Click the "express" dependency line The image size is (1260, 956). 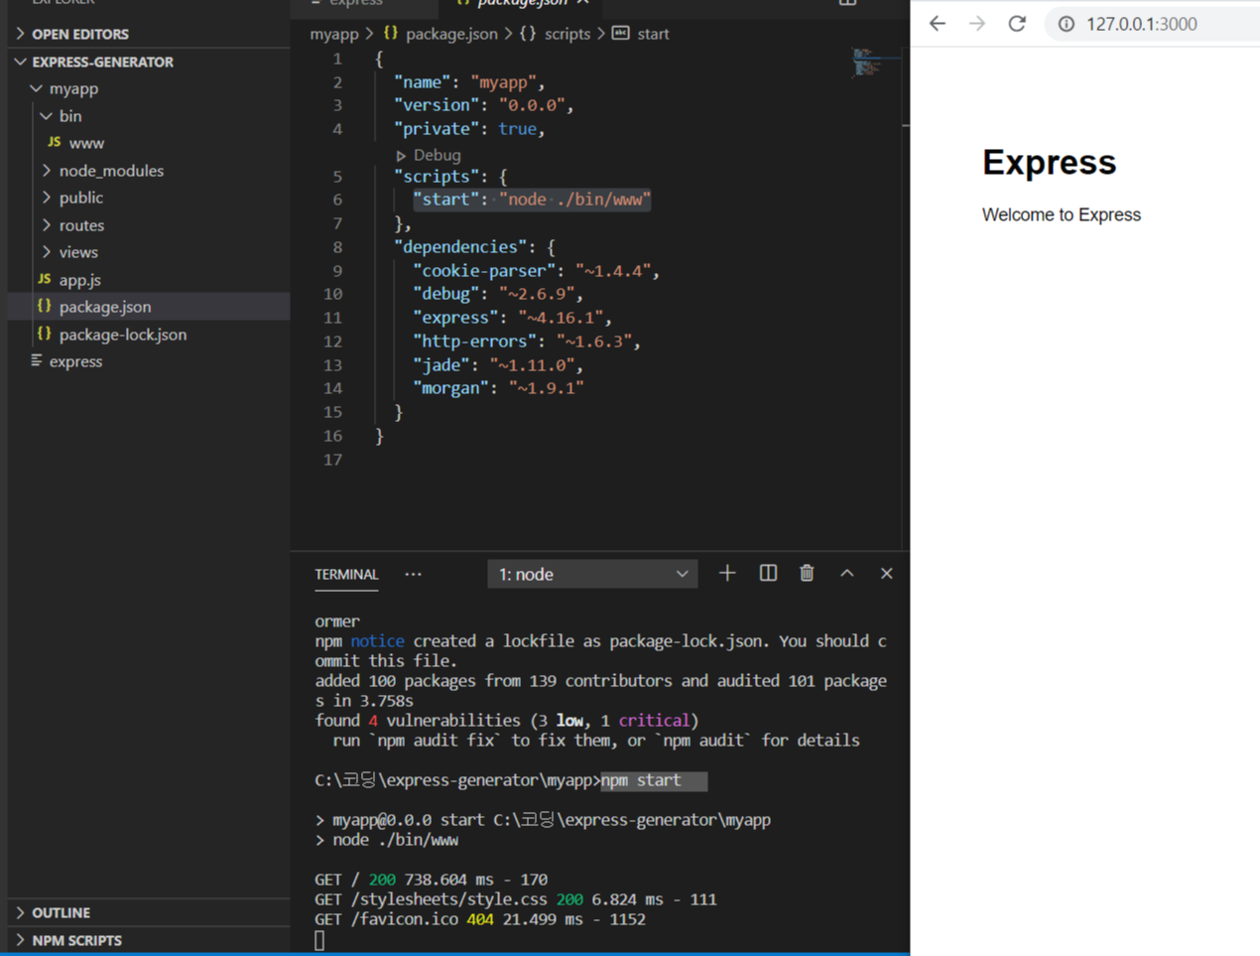[512, 318]
